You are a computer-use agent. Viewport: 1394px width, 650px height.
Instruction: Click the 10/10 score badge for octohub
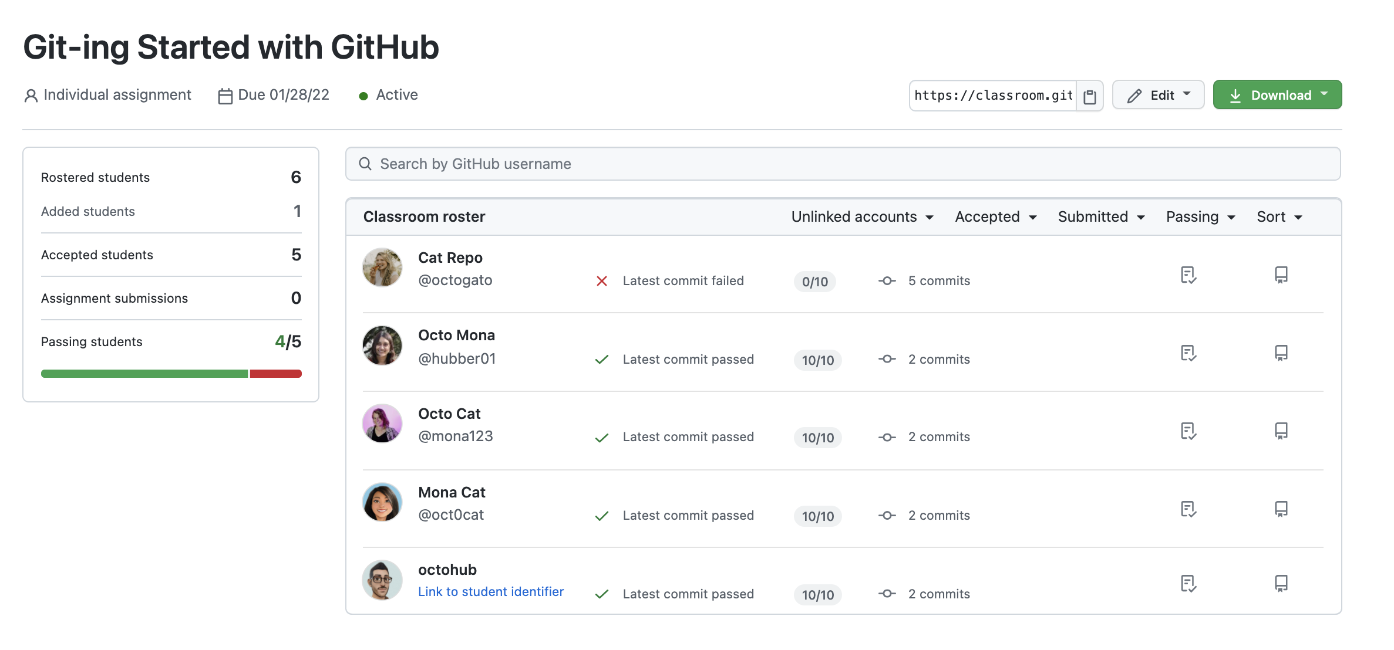coord(818,595)
